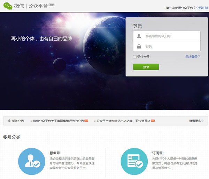Open announcement 公众平台增加微信小店功能
209x179 pixels.
click(x=123, y=121)
